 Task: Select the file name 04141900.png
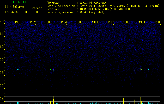(x=14, y=7)
